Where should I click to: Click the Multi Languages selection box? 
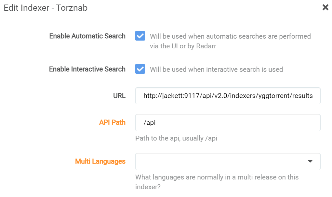coord(228,161)
